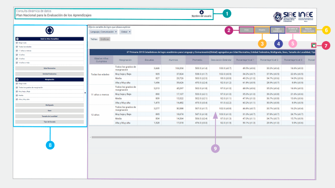Click the Plan Nacional para la Evaluación de los Aprendizajes title
The image size is (335, 188).
pyautogui.click(x=54, y=15)
